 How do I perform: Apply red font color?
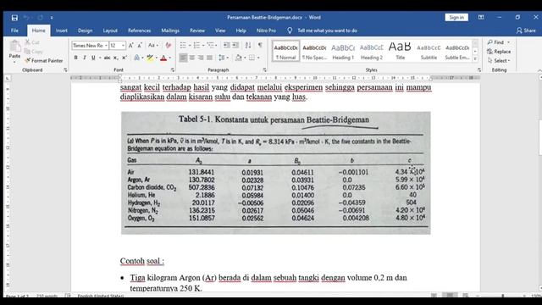point(163,58)
